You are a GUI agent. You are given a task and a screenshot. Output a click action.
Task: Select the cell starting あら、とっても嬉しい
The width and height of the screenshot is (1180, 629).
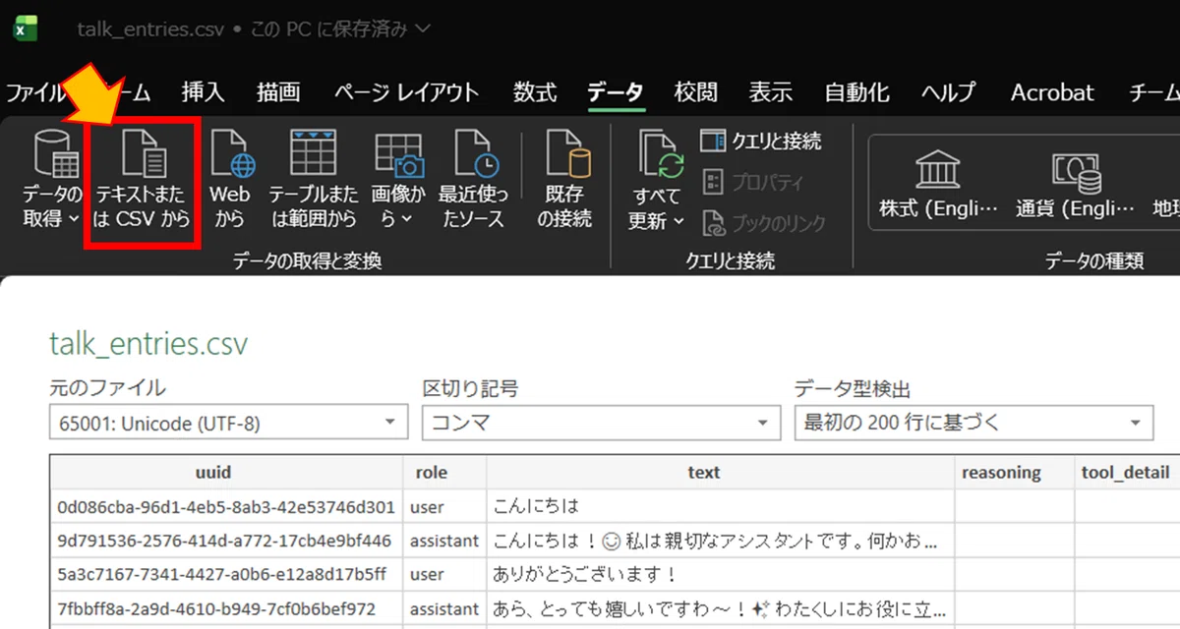tap(720, 608)
